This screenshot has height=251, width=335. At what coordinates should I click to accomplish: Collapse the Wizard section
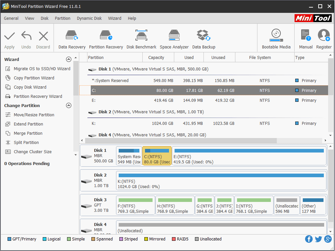pyautogui.click(x=69, y=59)
